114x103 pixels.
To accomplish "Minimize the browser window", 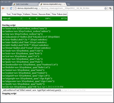I will pos(6,2).
